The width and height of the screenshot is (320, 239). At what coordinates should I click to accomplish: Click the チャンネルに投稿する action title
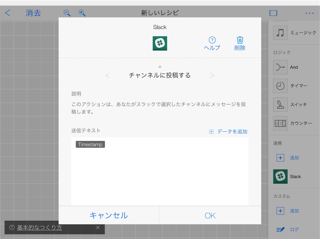[x=160, y=75]
